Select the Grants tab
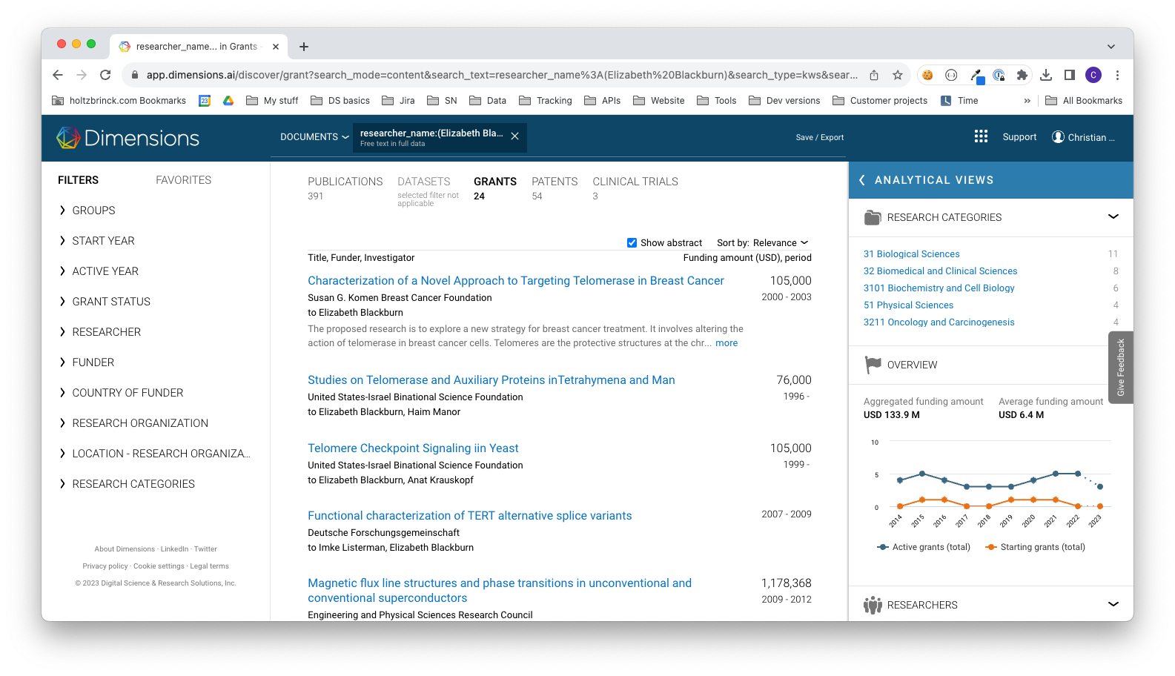This screenshot has height=676, width=1175. coord(495,188)
